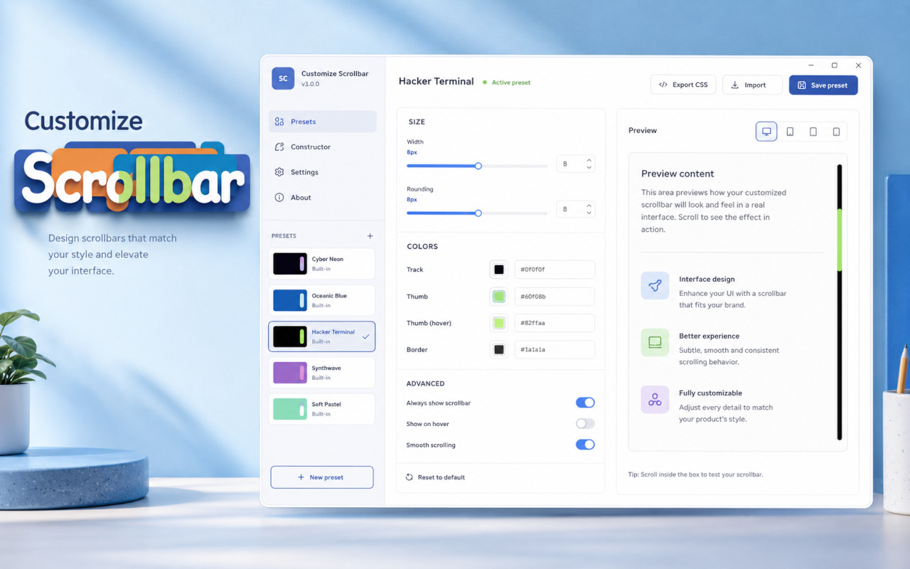Select the desktop preview device icon

click(766, 132)
